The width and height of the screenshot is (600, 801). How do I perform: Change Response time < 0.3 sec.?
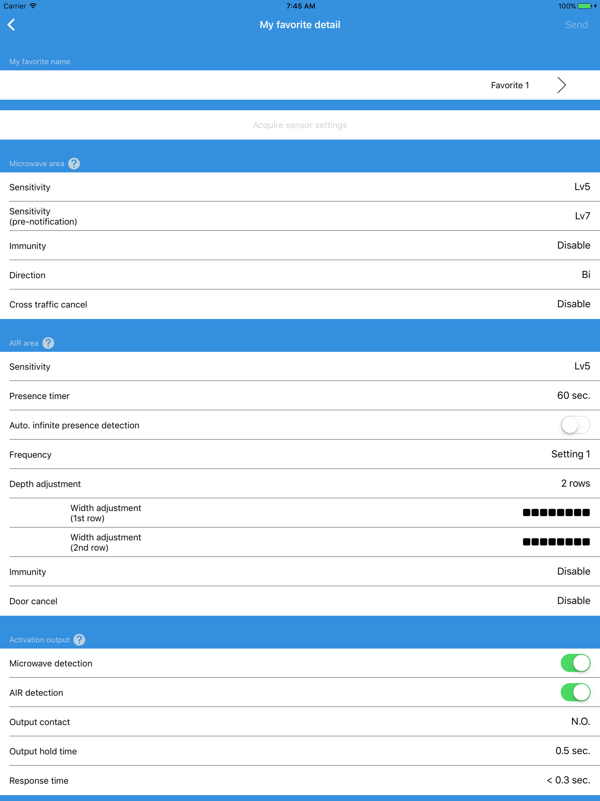point(568,780)
